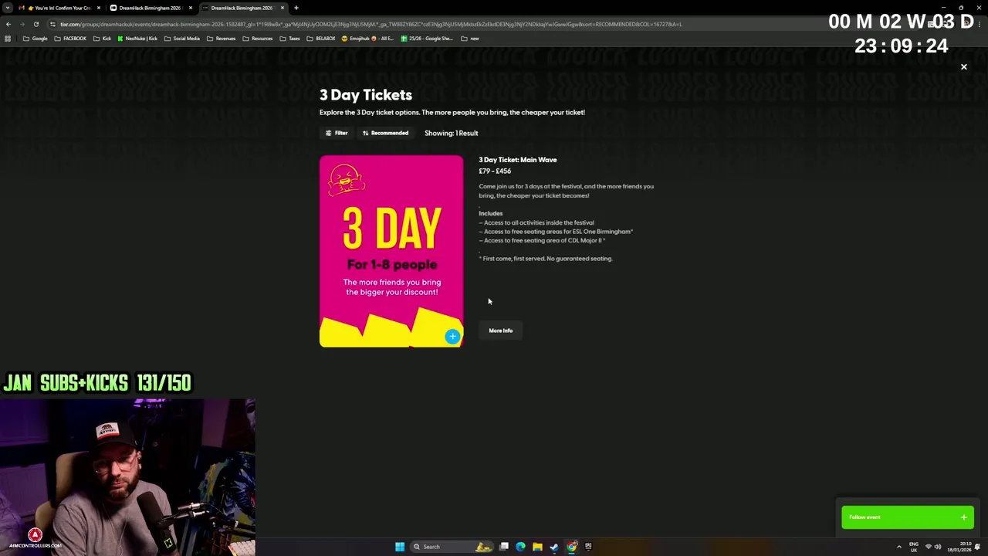Viewport: 988px width, 556px height.
Task: Open File Explorer from the taskbar
Action: point(537,547)
